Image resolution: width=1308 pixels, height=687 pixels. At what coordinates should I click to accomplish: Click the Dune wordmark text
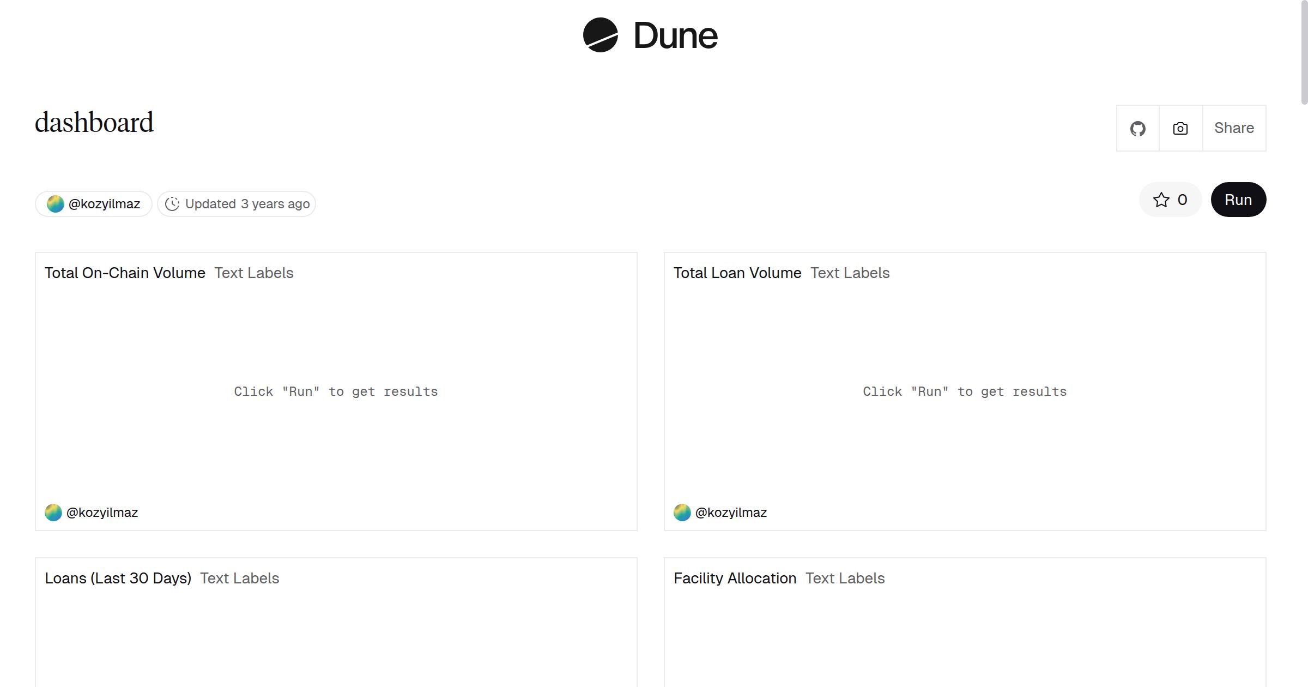675,36
